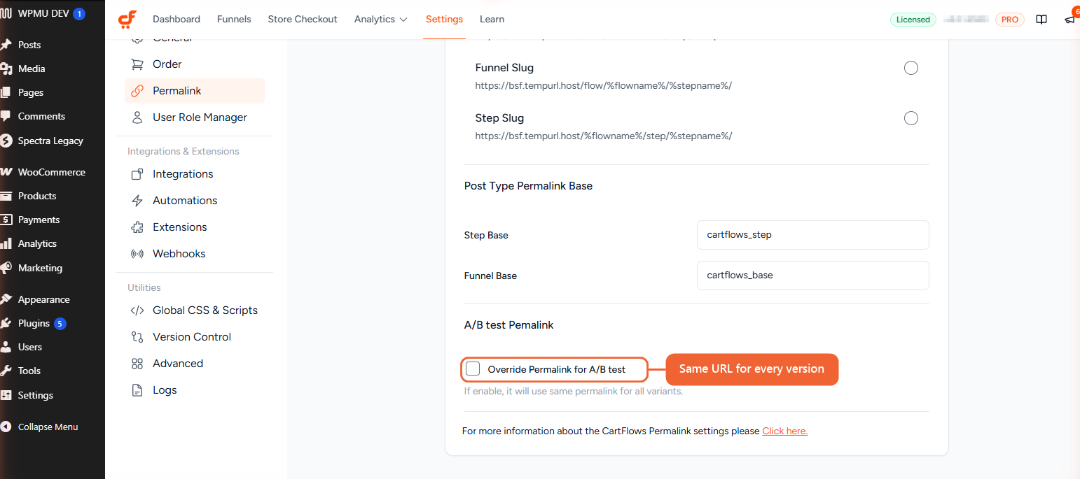The height and width of the screenshot is (479, 1080).
Task: Click the Marketing megaphone icon
Action: [6, 268]
